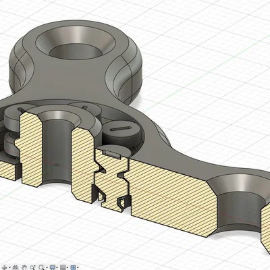Open Display Settings monitor icon
The height and width of the screenshot is (270, 270).
53,267
